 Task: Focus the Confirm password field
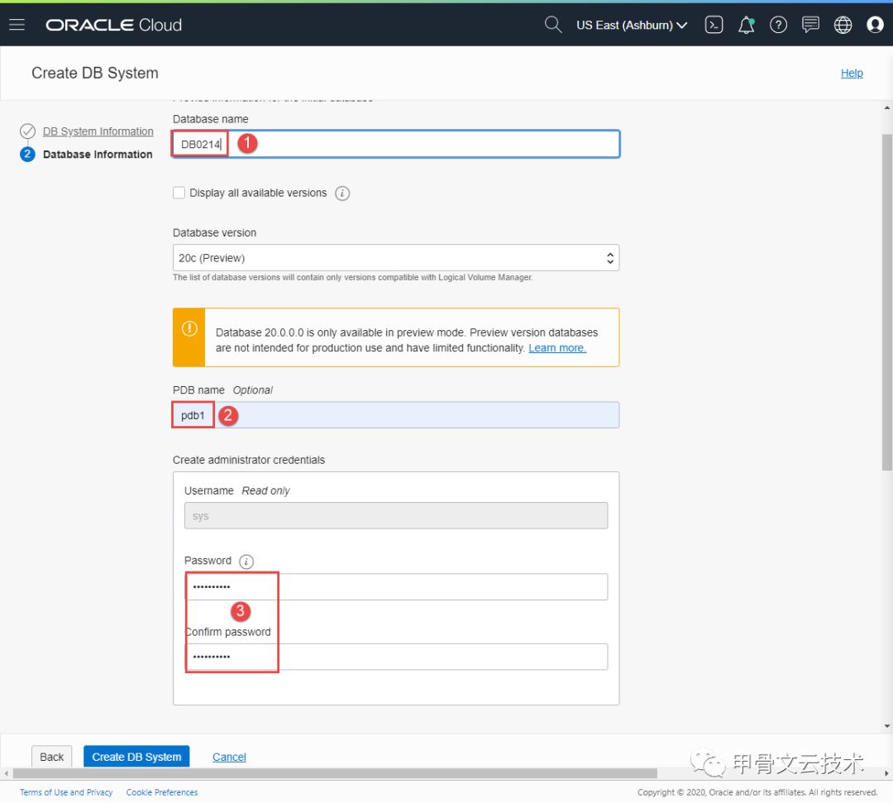(x=396, y=657)
